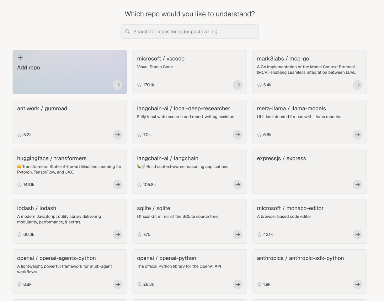Open microsoft / vscode arrow button
Image resolution: width=384 pixels, height=301 pixels.
pyautogui.click(x=238, y=85)
